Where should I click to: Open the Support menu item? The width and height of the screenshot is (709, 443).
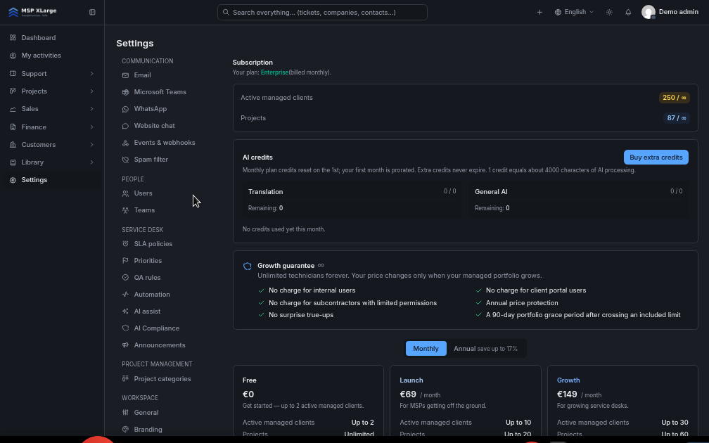point(52,73)
